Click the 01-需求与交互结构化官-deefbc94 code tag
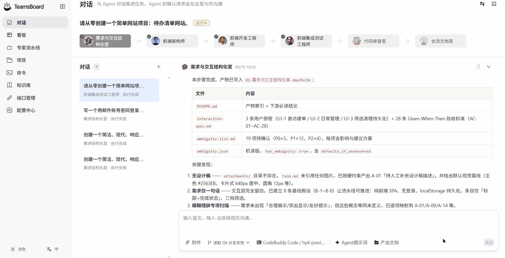This screenshot has width=505, height=258. click(278, 80)
